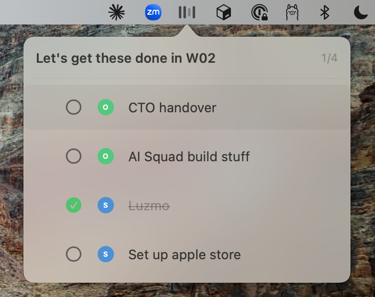Toggle the Focus moon icon
This screenshot has width=375, height=297.
click(x=361, y=12)
